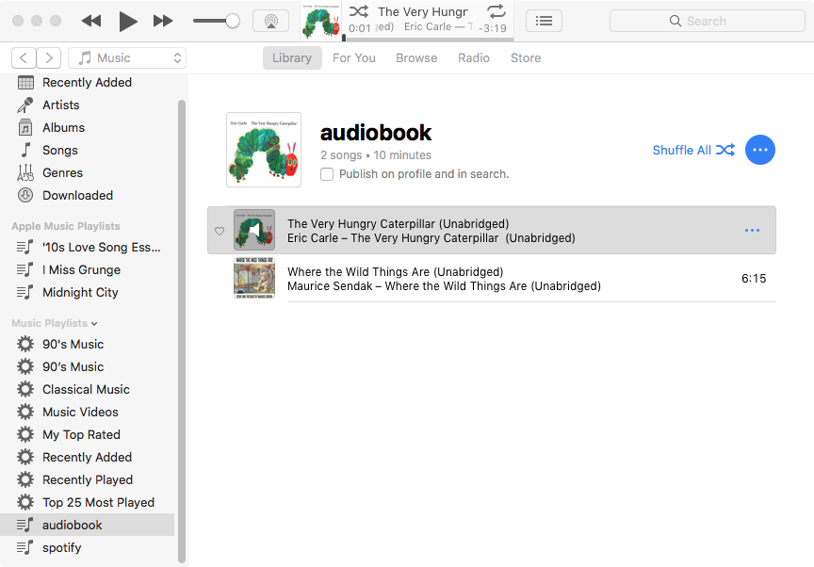This screenshot has width=814, height=567.
Task: Open the Music media type dropdown
Action: coord(127,57)
